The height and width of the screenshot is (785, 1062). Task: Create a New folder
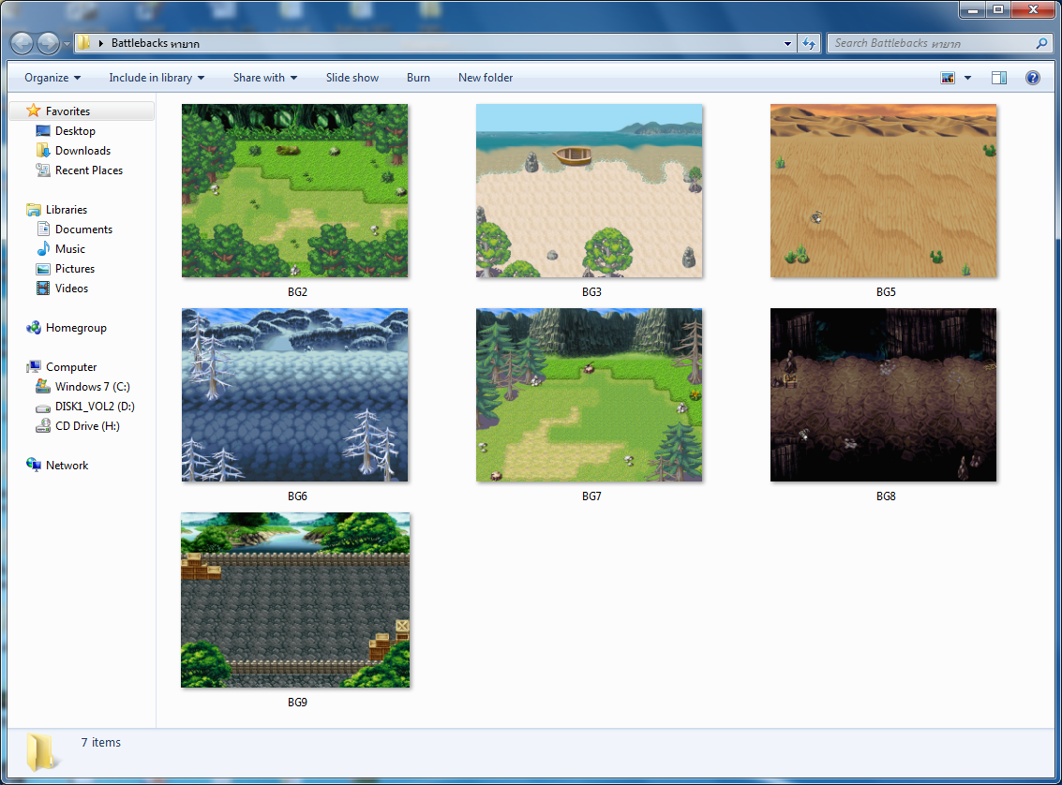click(x=485, y=78)
